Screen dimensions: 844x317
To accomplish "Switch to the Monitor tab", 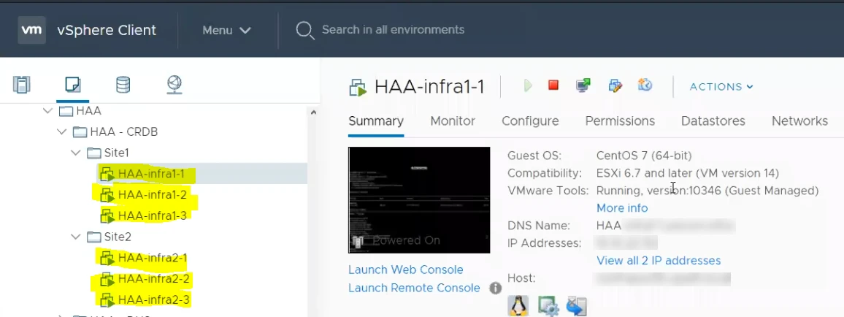I will 453,121.
